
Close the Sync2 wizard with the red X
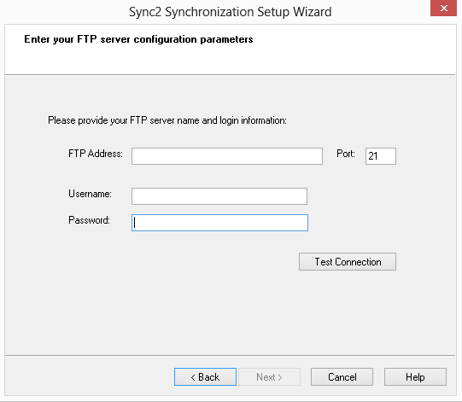coord(443,8)
